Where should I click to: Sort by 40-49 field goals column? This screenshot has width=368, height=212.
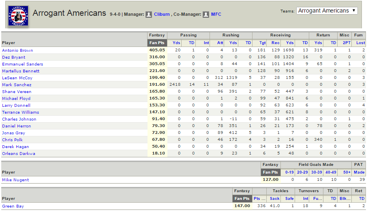pos(331,172)
